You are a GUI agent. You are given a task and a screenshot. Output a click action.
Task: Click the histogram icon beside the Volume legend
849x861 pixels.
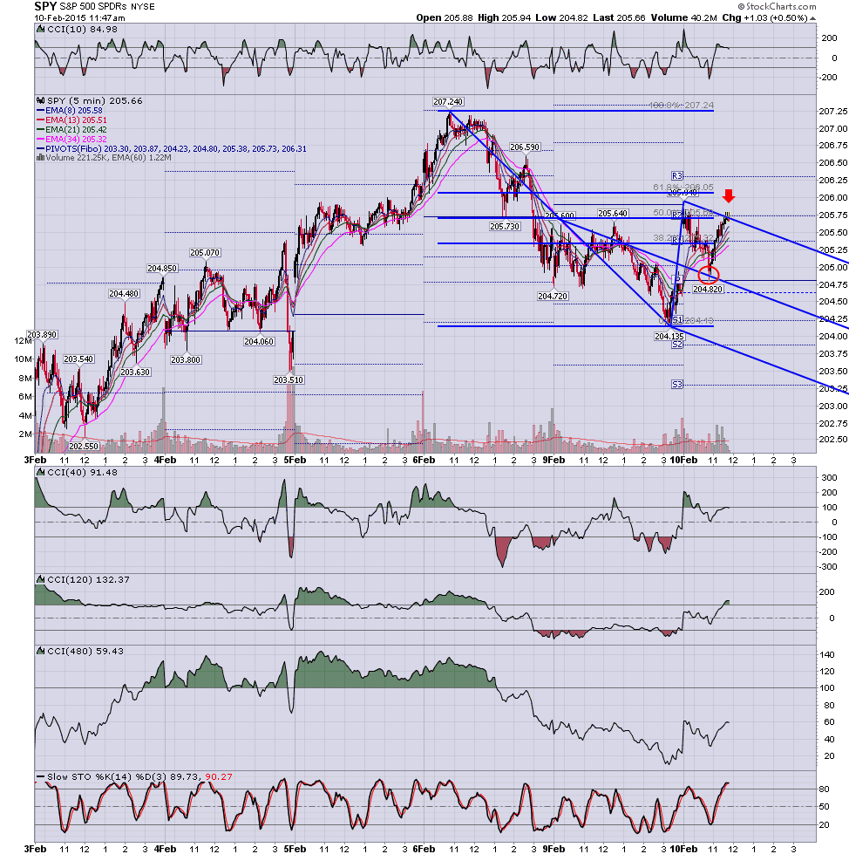pos(40,158)
